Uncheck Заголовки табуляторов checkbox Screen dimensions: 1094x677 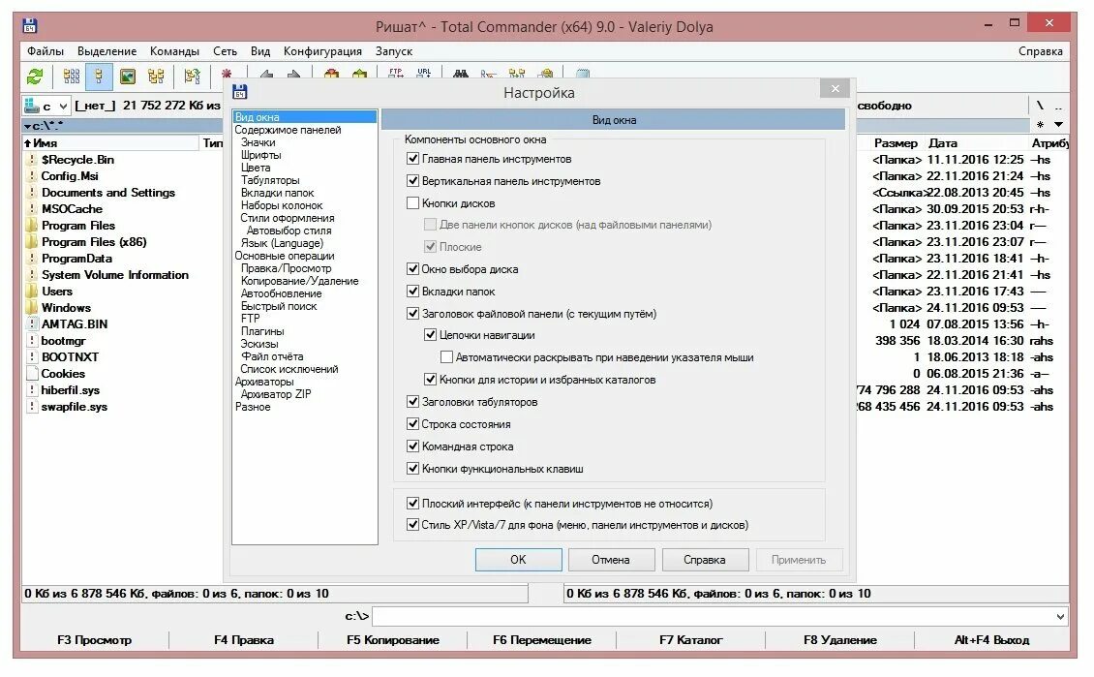(412, 401)
